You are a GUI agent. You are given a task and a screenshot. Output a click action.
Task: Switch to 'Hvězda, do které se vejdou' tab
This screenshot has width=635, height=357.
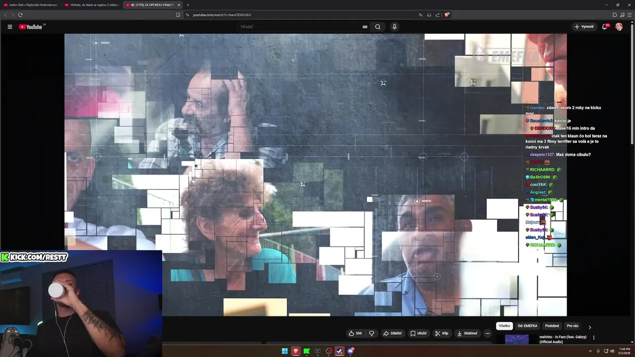click(x=92, y=5)
